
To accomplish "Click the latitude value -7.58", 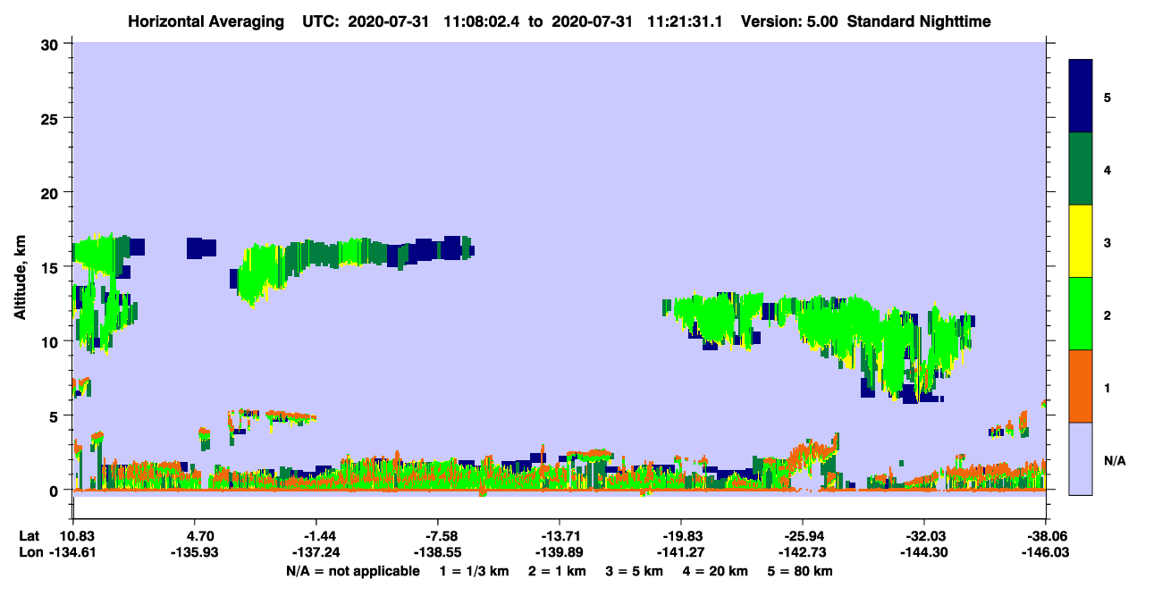I will (x=443, y=536).
